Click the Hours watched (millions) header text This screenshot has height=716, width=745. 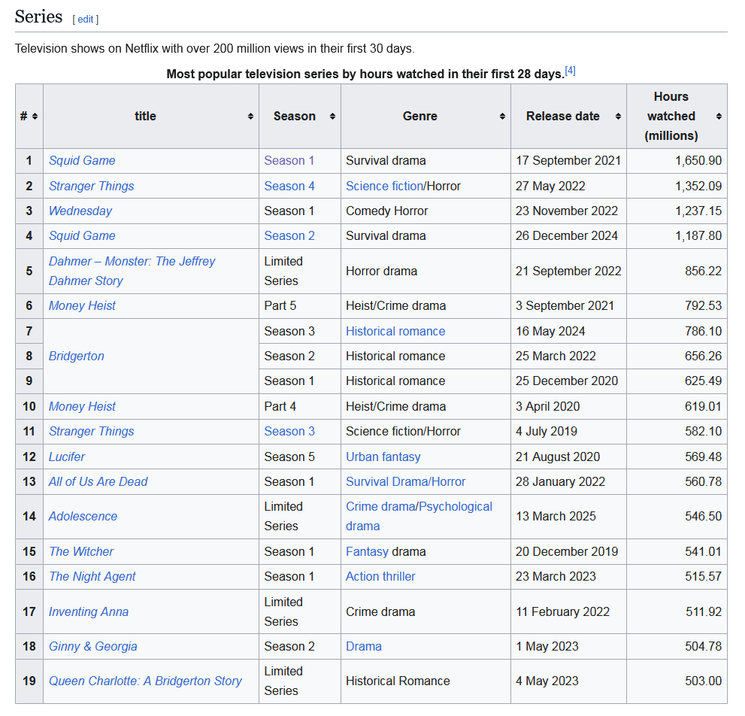click(671, 116)
